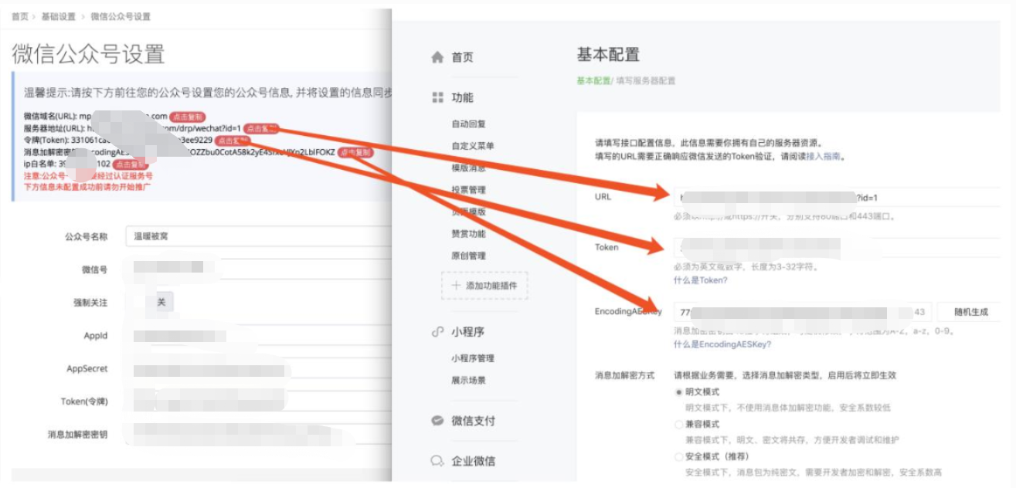Open 小程序管理 menu item

click(x=473, y=358)
